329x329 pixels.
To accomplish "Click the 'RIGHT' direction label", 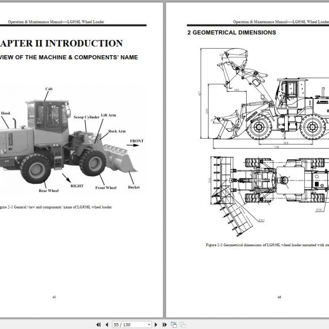I will 77,186.
